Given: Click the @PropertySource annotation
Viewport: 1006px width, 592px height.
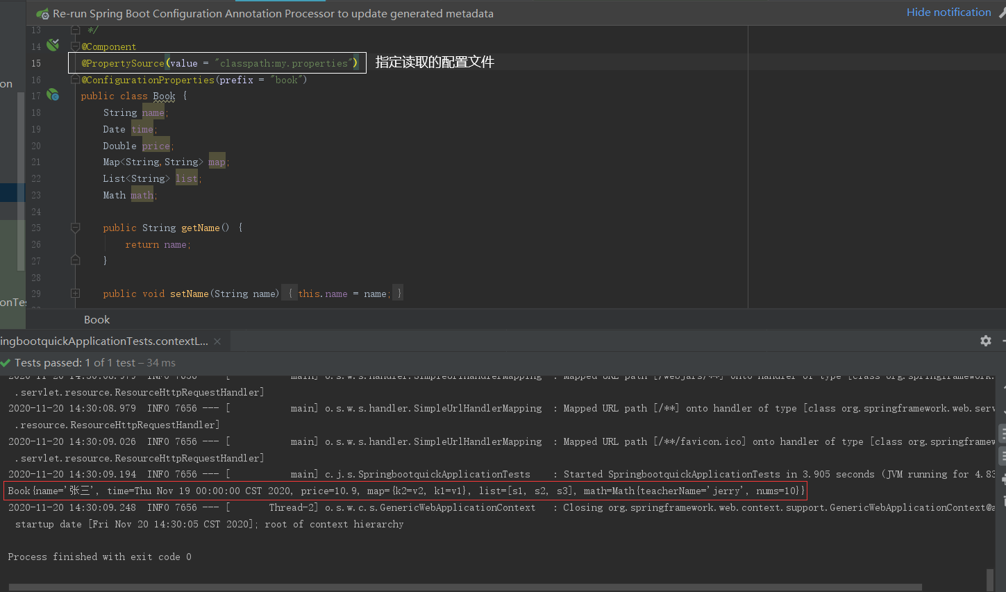Looking at the screenshot, I should [123, 63].
